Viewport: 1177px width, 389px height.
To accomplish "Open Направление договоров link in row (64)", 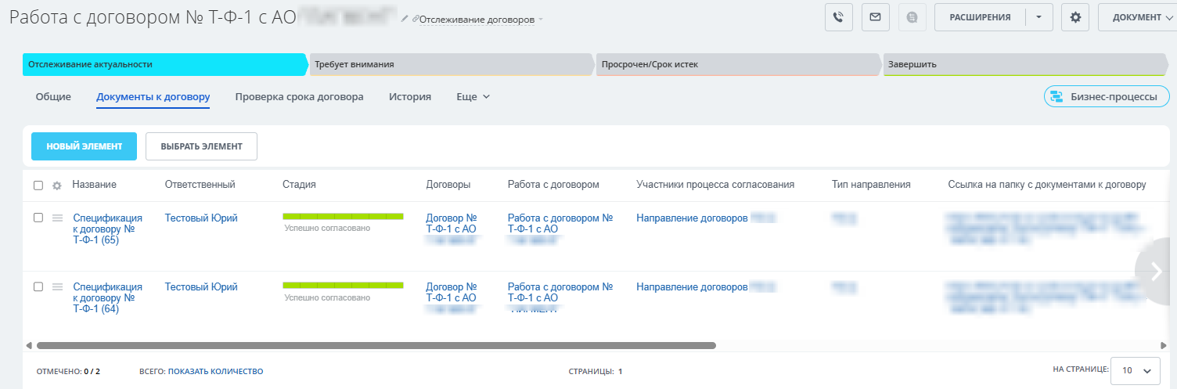I will click(x=692, y=287).
